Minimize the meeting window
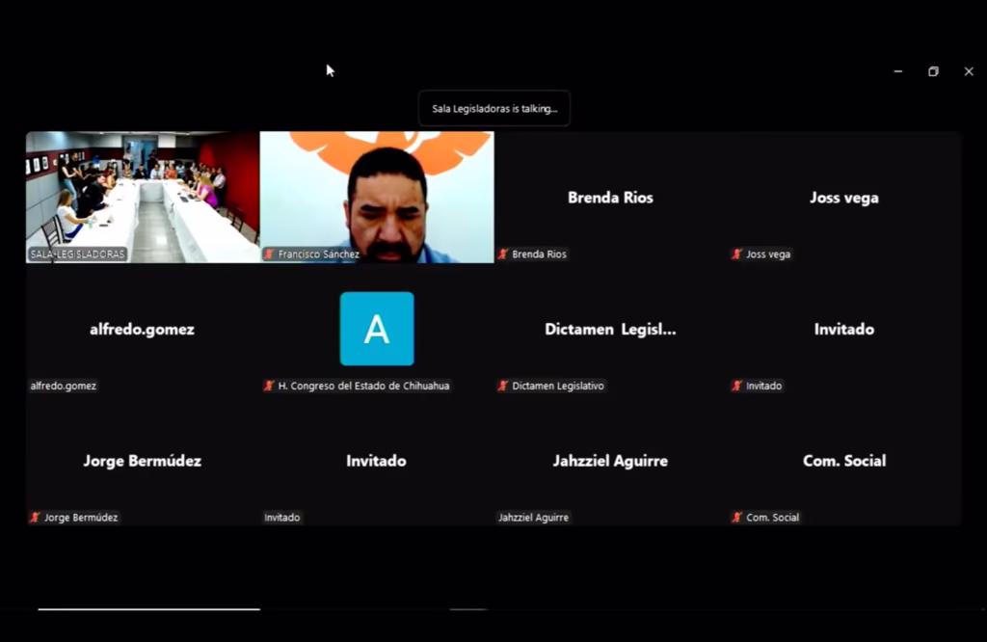Screen dimensions: 987x642 [x=898, y=71]
